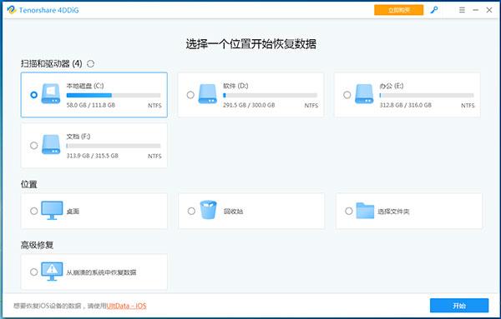Screen dimensions: 501x319
Task: Select the F: drive radio button
Action: coord(34,146)
